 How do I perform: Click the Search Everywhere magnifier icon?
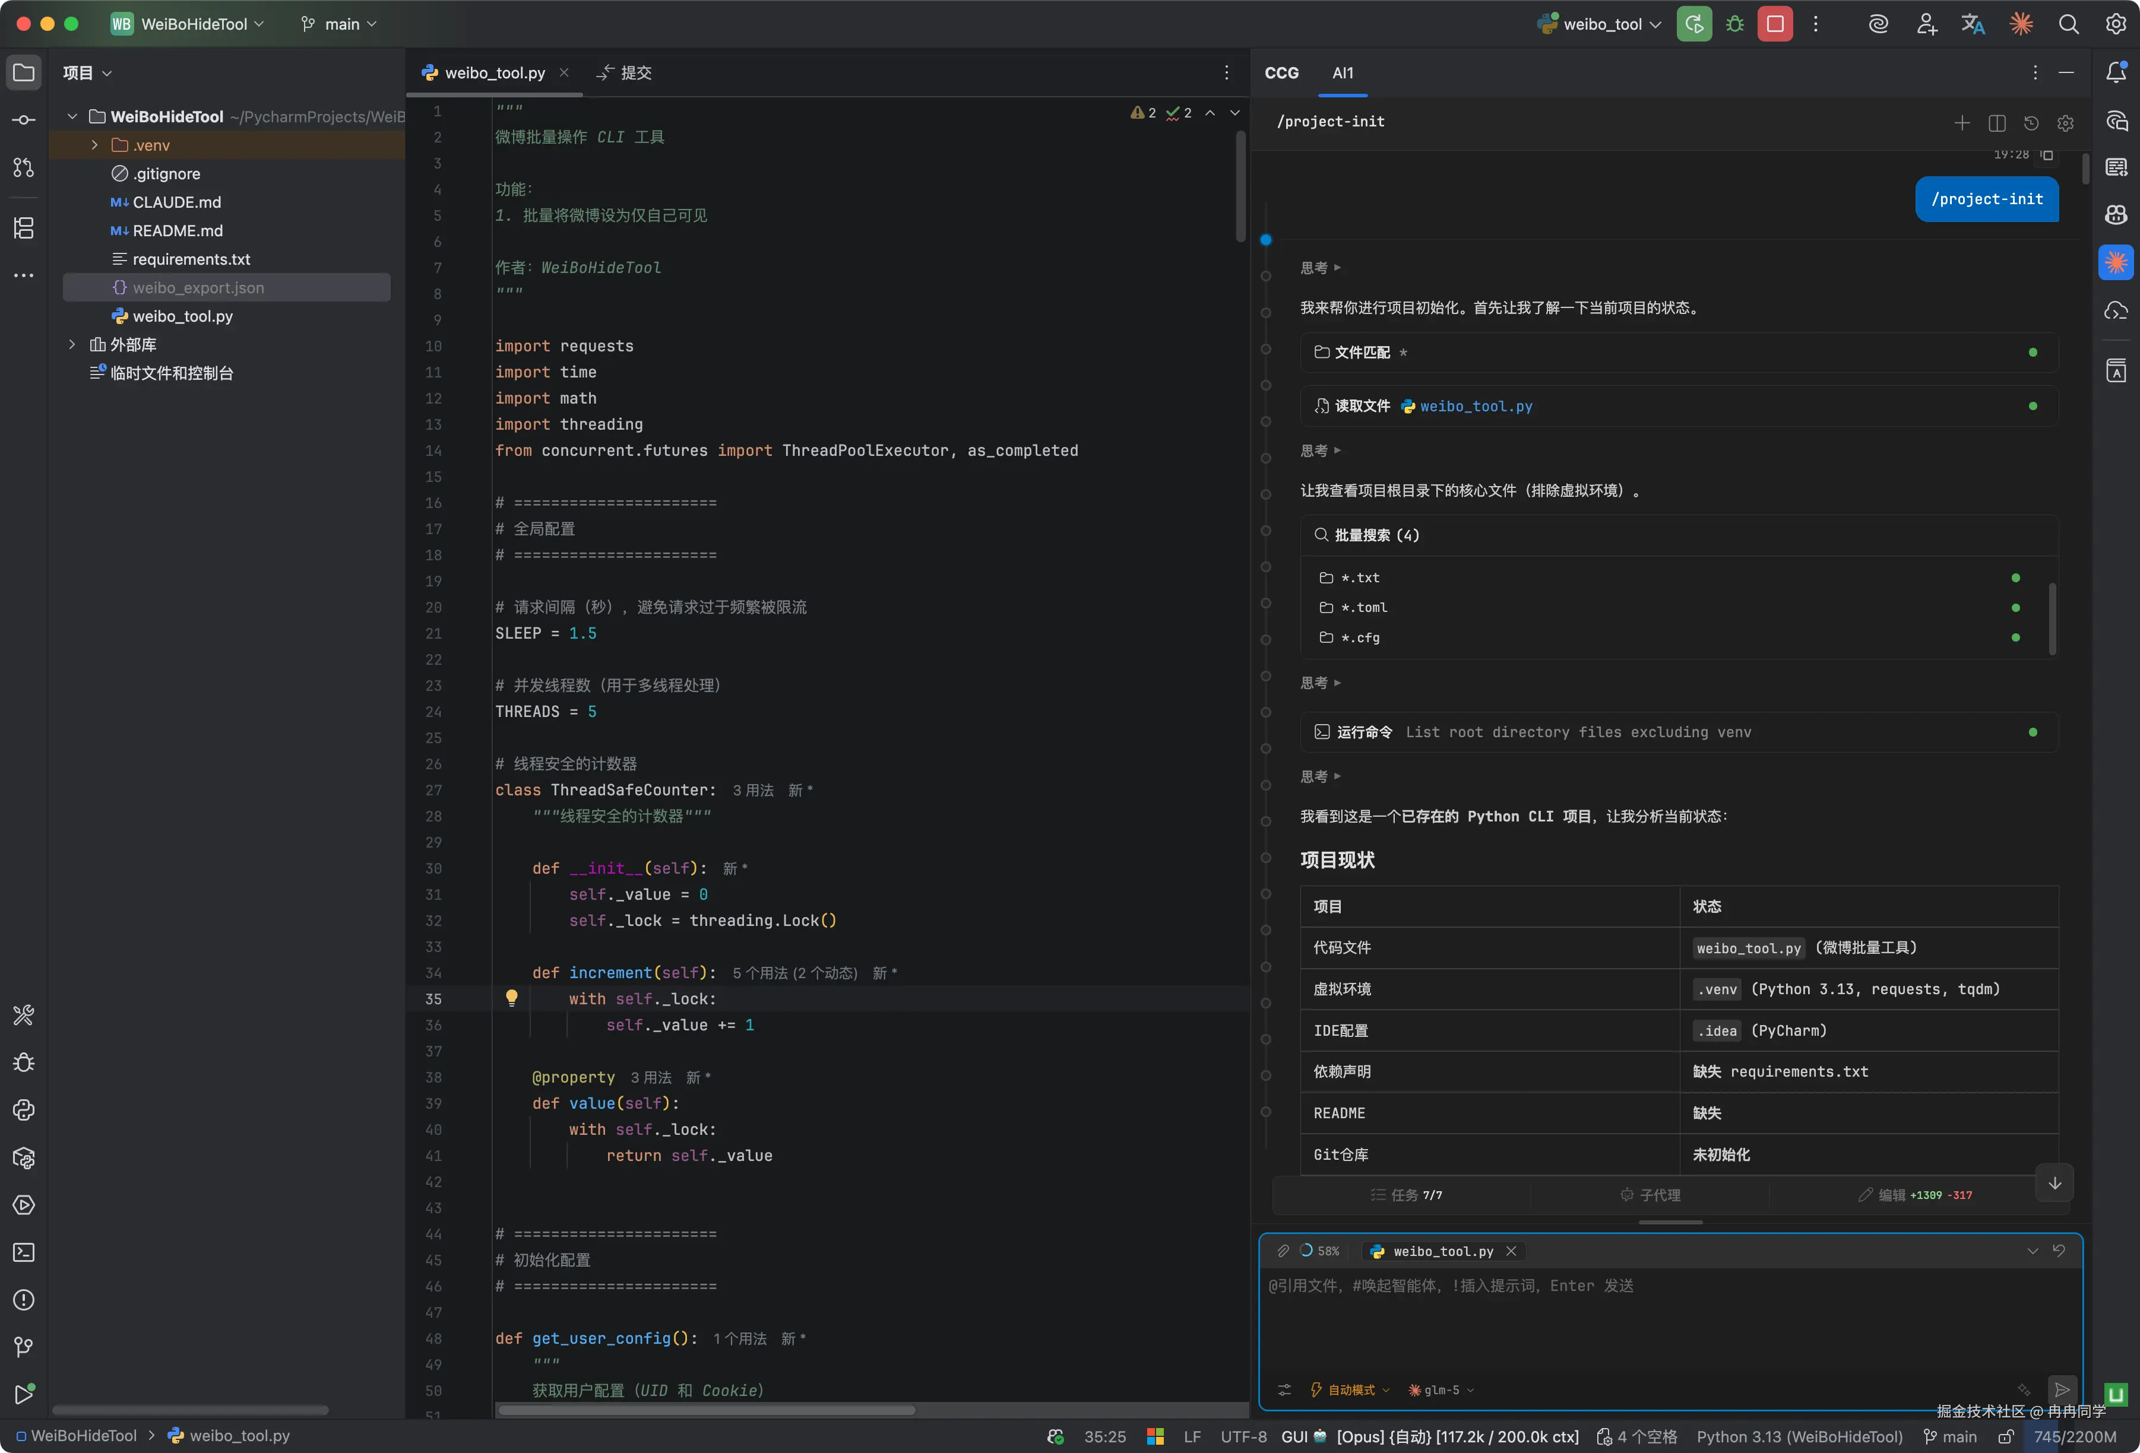click(x=2068, y=24)
